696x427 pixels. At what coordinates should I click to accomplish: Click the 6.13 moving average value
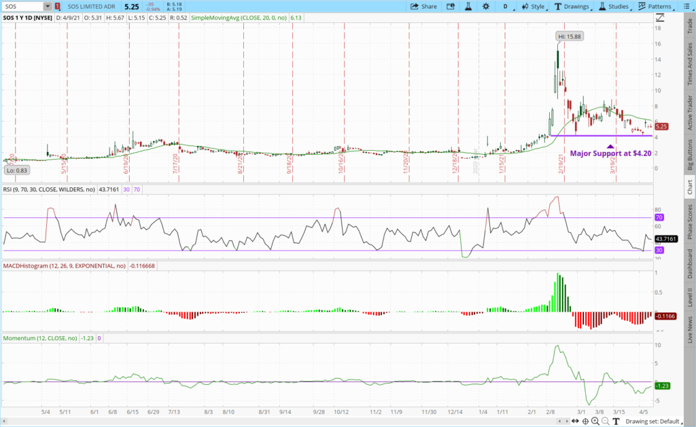pos(296,18)
